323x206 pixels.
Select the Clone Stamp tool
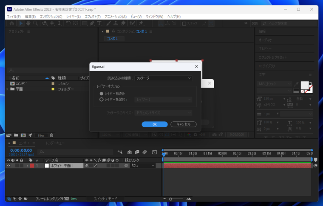point(116,23)
